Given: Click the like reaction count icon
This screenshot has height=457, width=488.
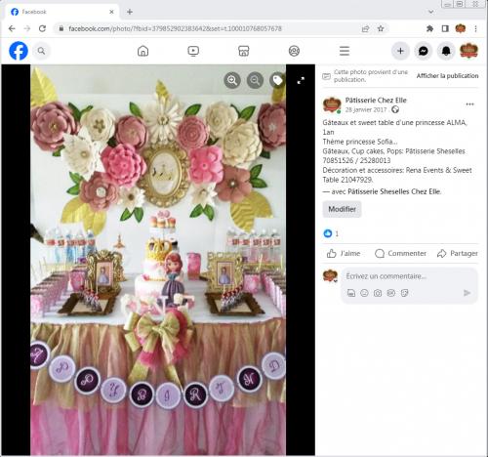Looking at the screenshot, I should 328,233.
